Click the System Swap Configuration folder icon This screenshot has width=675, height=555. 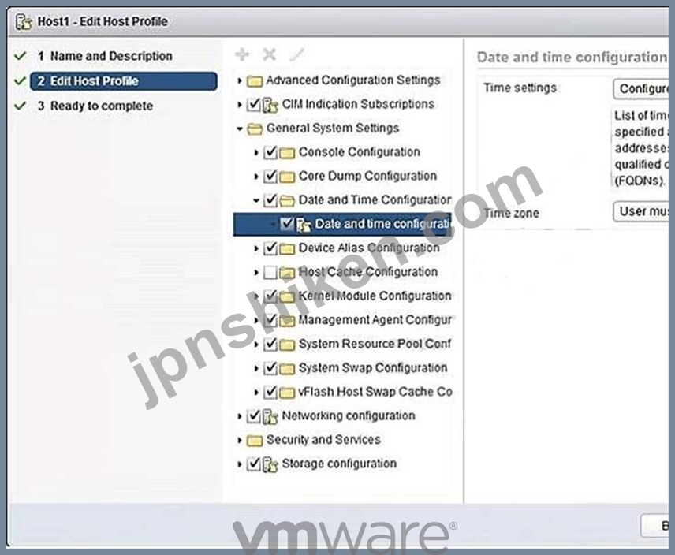tap(287, 369)
